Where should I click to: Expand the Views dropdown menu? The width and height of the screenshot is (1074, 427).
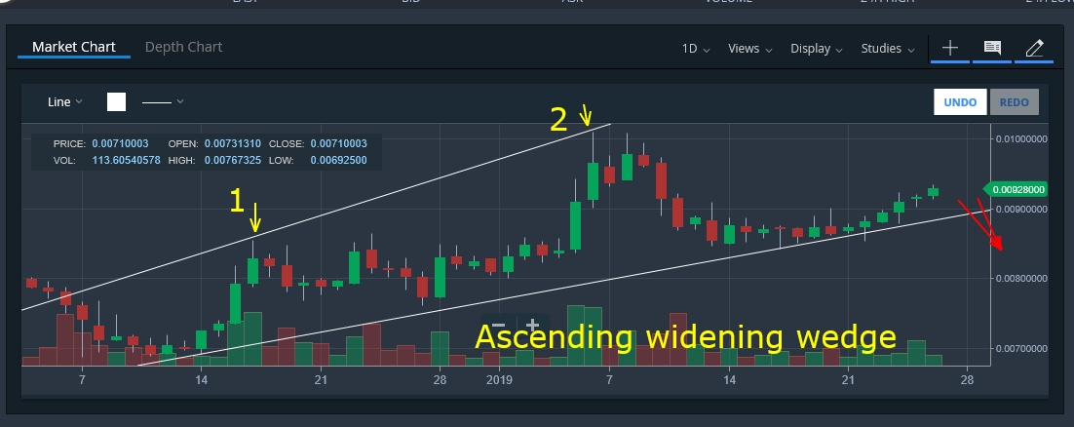pos(750,49)
